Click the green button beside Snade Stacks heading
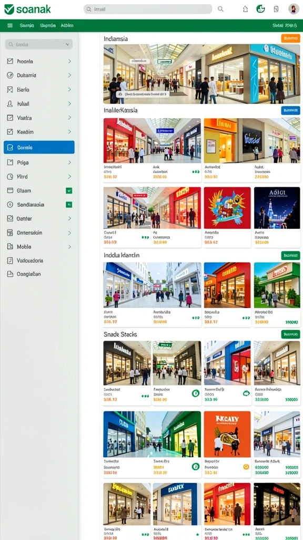303x540 pixels. [x=290, y=334]
